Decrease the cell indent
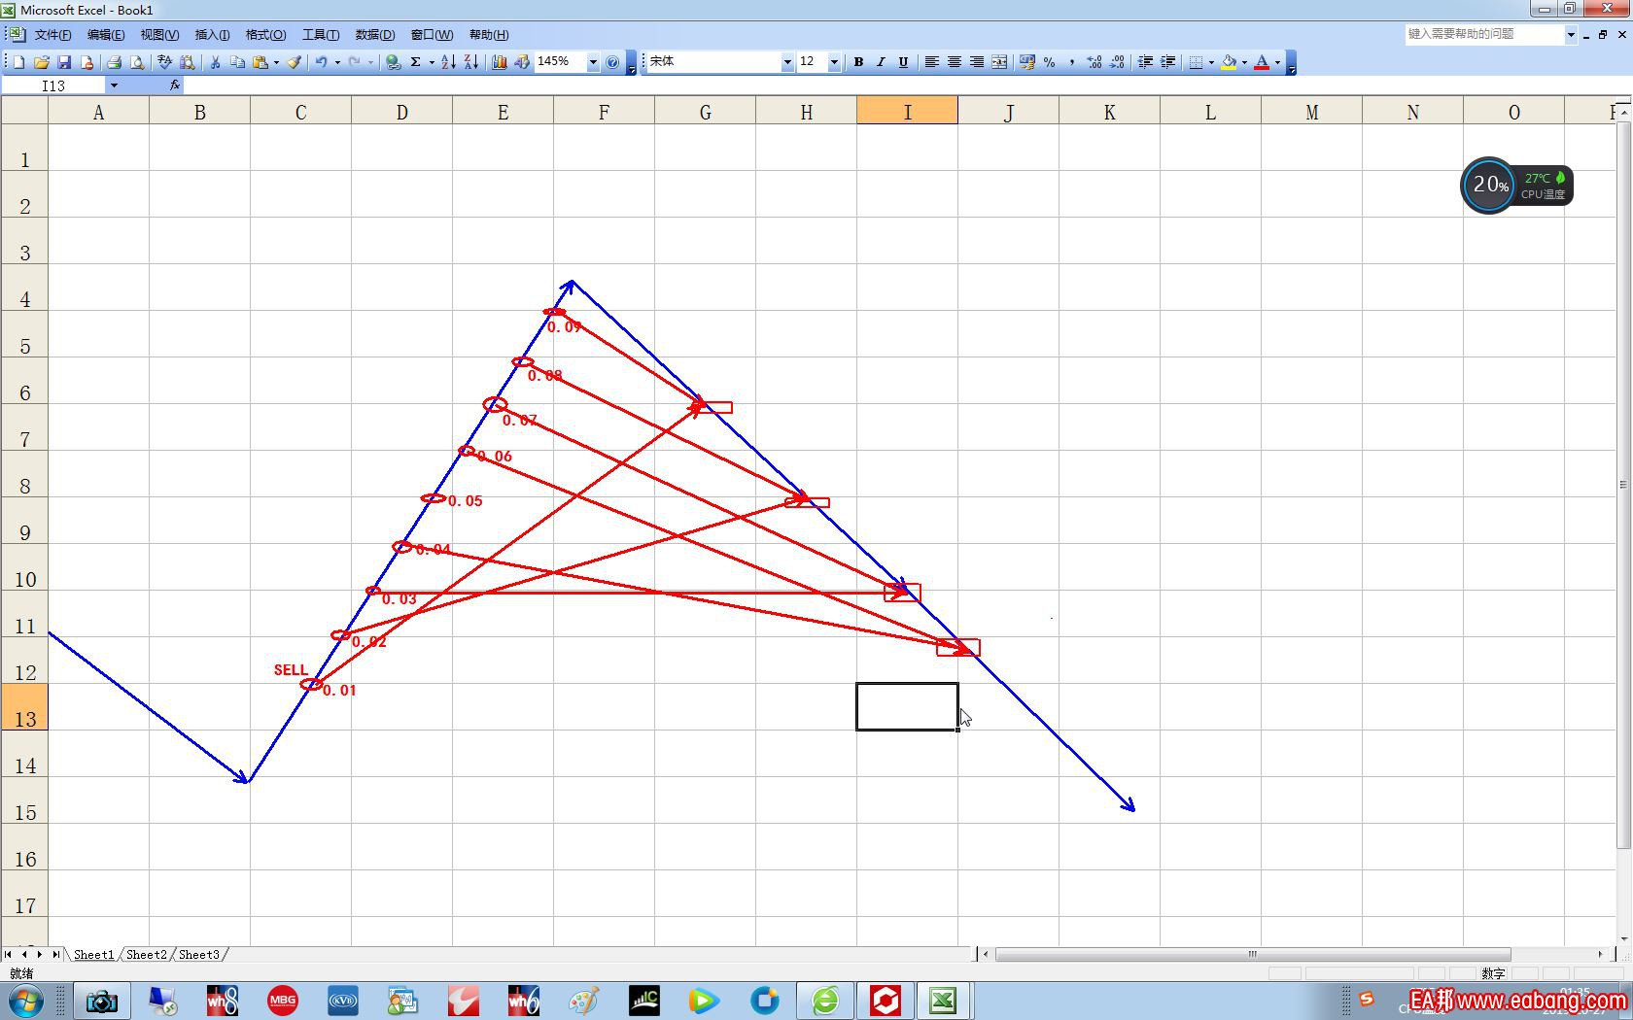 [x=1145, y=62]
